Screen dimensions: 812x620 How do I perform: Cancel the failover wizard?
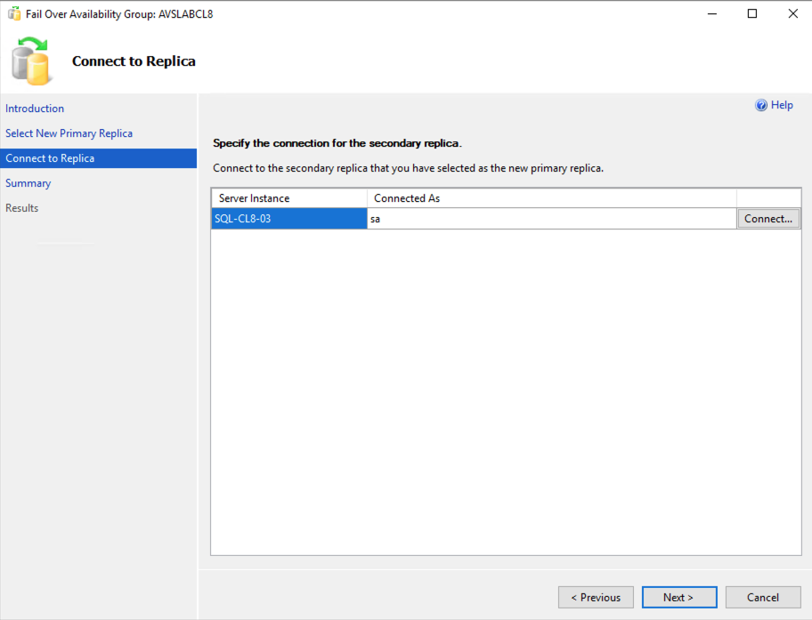[x=763, y=597]
